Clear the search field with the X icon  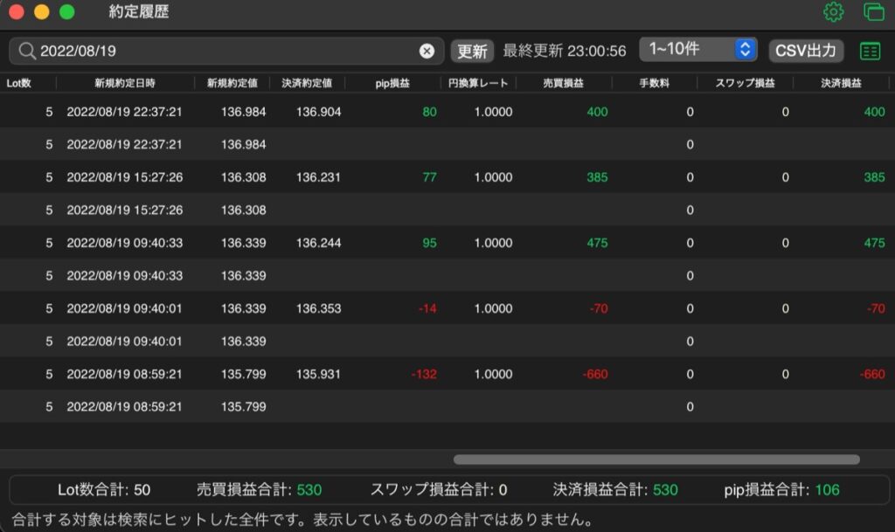coord(427,51)
